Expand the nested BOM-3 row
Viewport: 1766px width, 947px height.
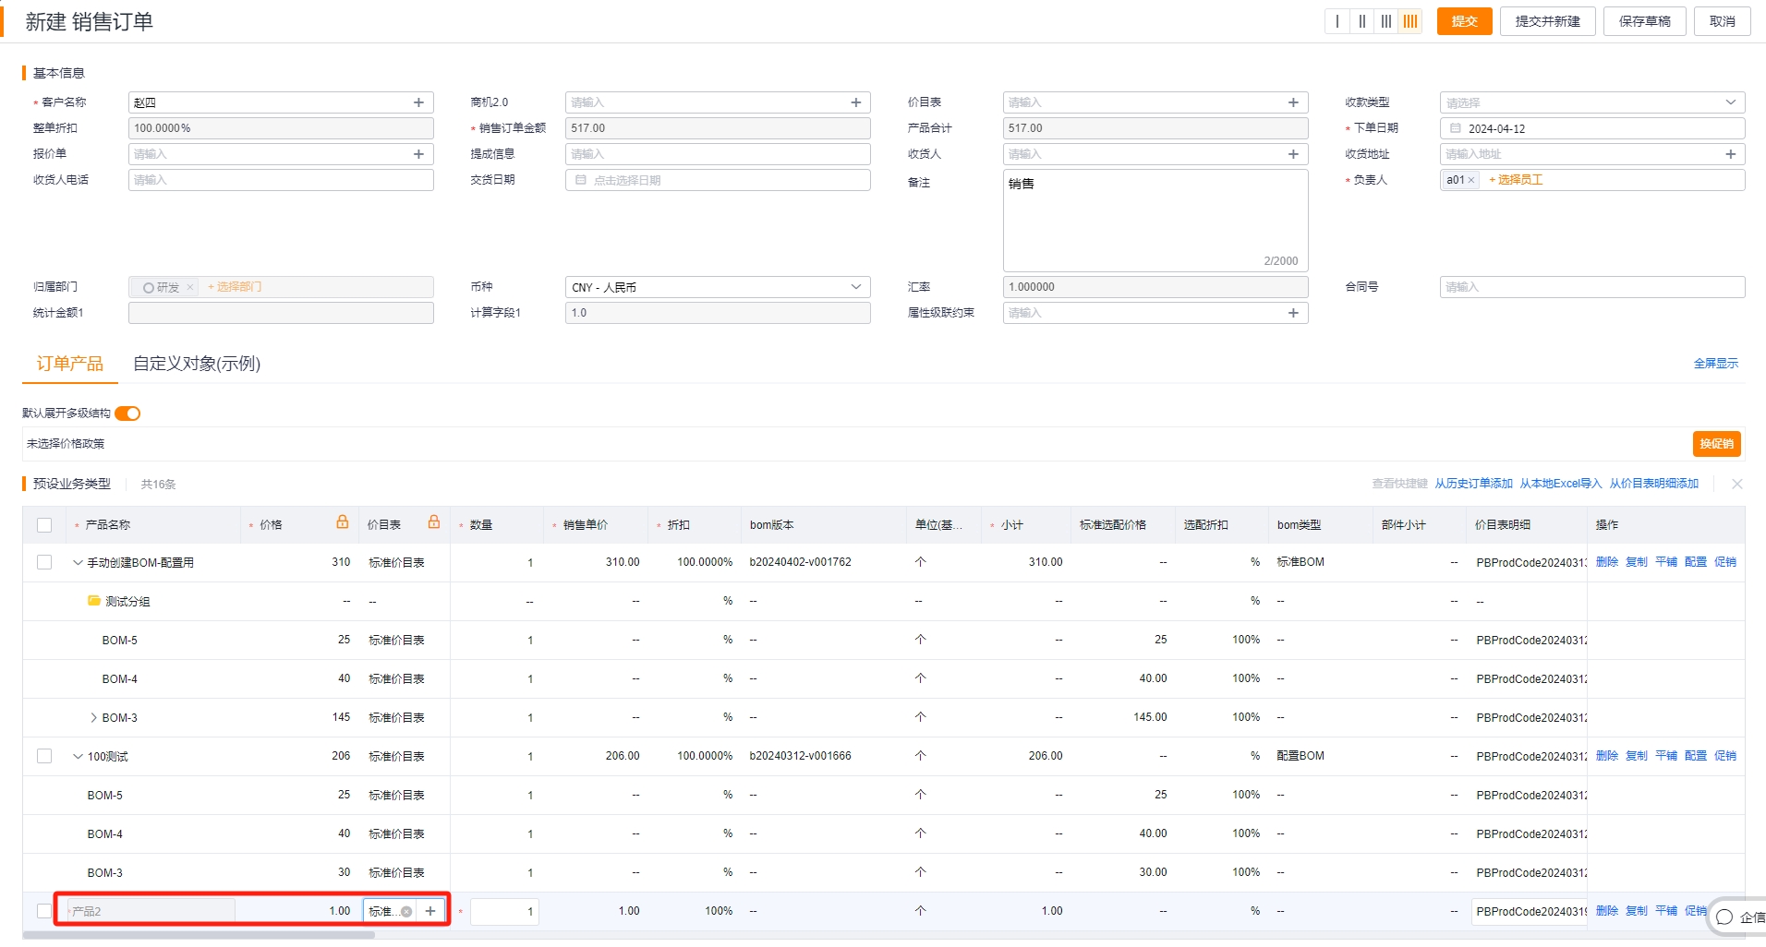[93, 717]
